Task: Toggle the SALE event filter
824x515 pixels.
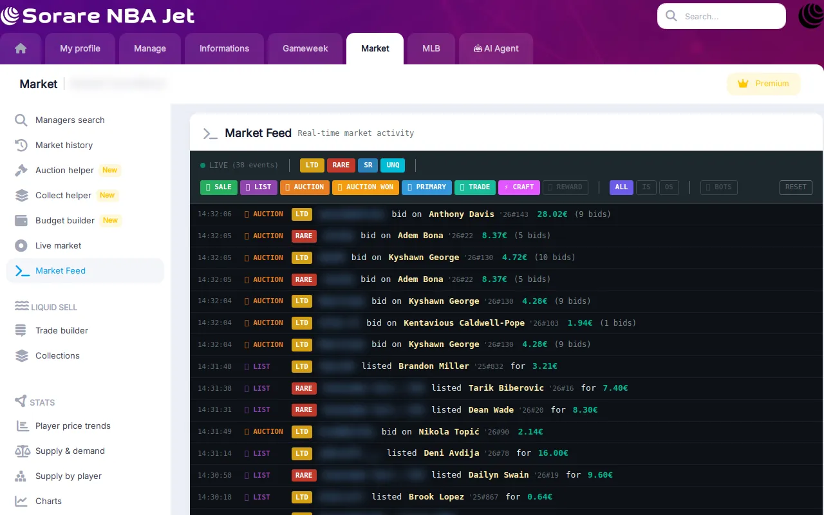Action: pos(219,187)
